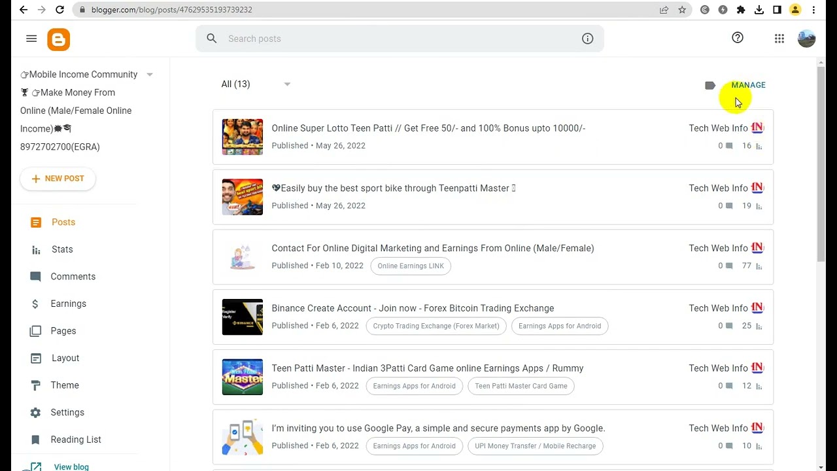Expand the blog selector dropdown arrow
The width and height of the screenshot is (837, 471).
[x=150, y=75]
